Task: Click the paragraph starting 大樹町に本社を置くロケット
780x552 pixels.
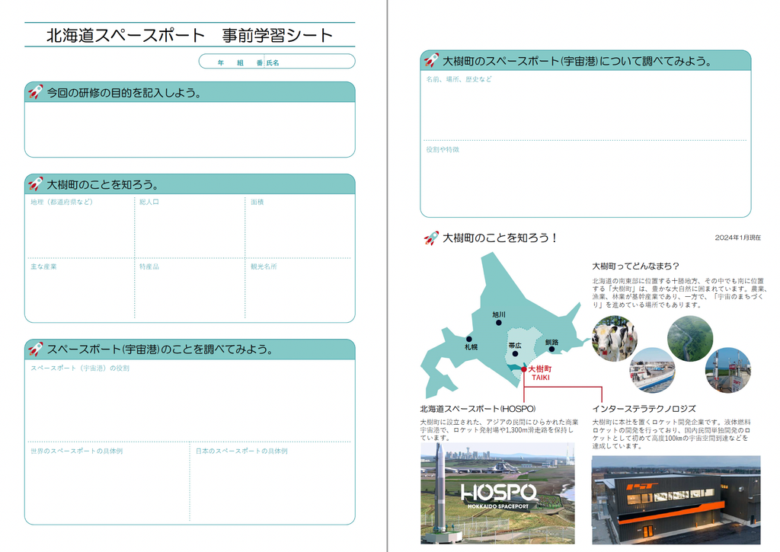Action: pos(671,434)
